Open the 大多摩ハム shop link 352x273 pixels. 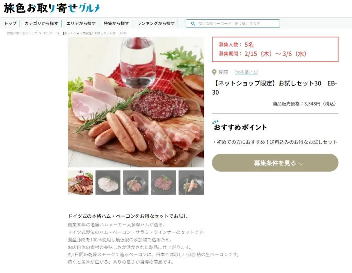coord(246,72)
